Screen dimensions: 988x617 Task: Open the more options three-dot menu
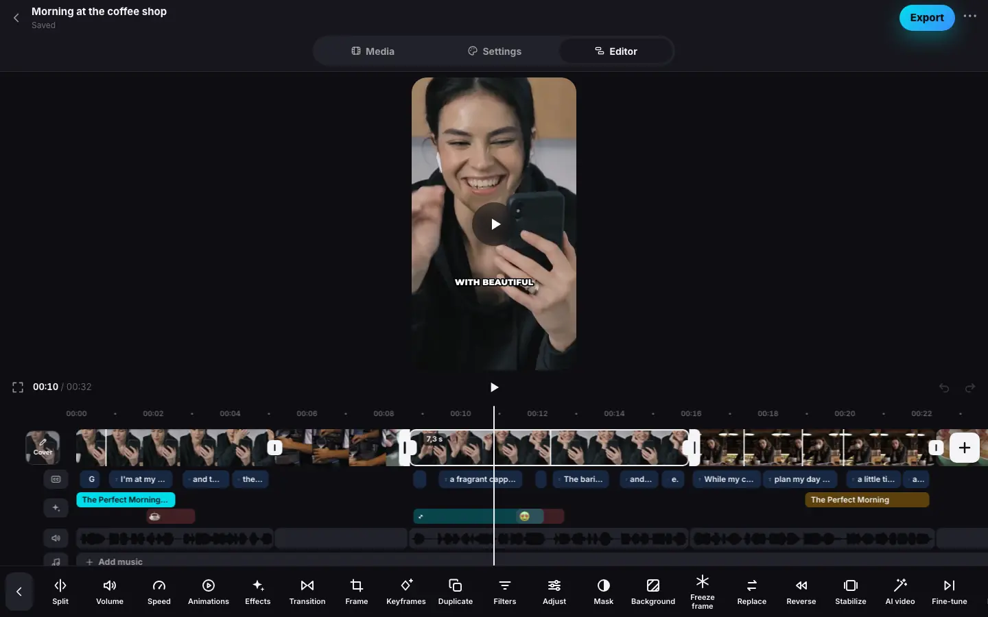(969, 16)
